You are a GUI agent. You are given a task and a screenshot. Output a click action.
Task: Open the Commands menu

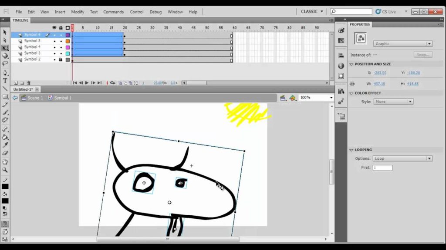(x=113, y=12)
